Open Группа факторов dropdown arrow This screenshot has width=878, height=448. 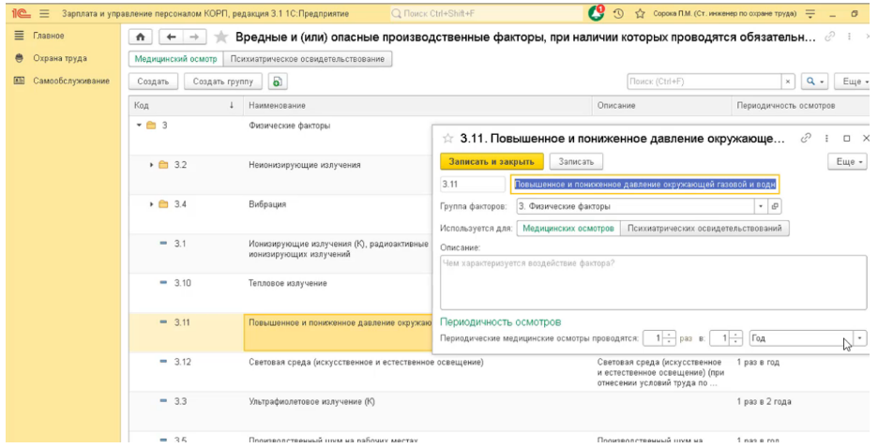(761, 206)
